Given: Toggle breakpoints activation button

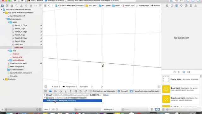Looking at the screenshot, I should (50, 91).
